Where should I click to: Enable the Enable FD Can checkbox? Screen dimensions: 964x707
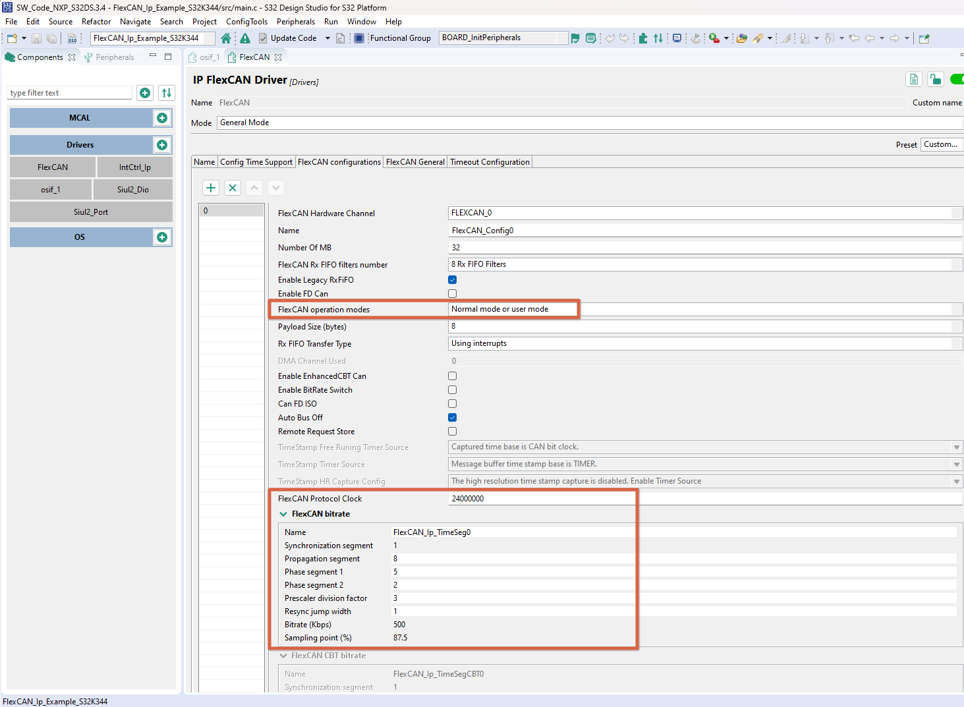pyautogui.click(x=452, y=293)
